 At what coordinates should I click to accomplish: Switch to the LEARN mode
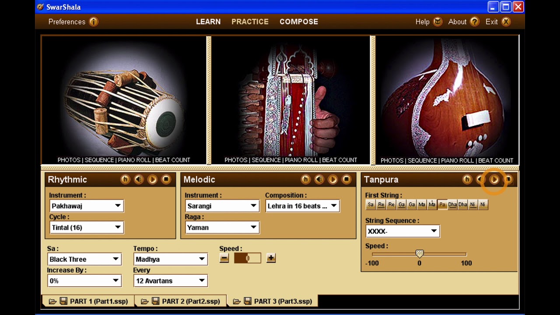pos(208,22)
